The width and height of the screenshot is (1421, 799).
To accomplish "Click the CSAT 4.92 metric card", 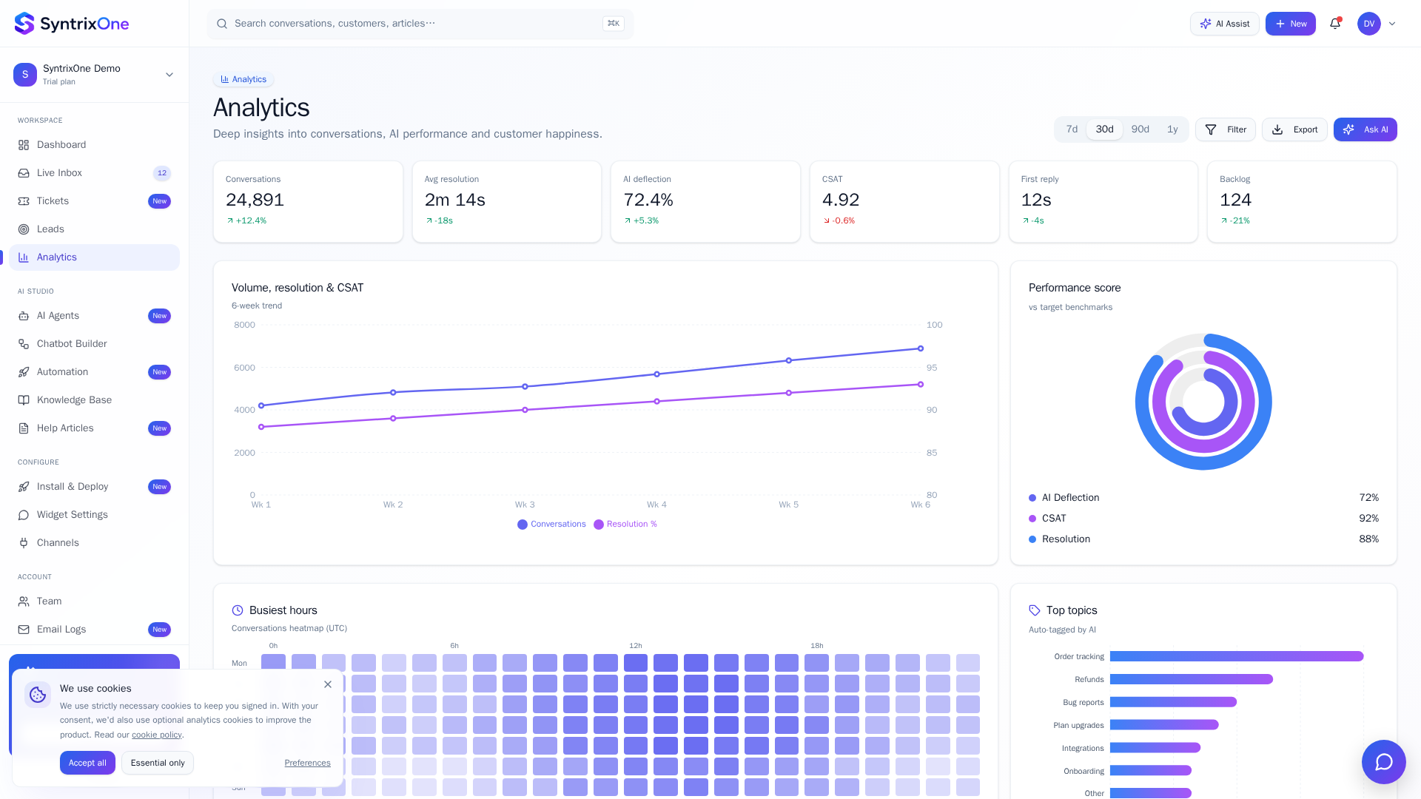I will [x=904, y=201].
